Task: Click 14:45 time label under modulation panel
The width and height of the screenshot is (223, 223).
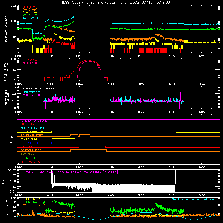Action: point(110,112)
